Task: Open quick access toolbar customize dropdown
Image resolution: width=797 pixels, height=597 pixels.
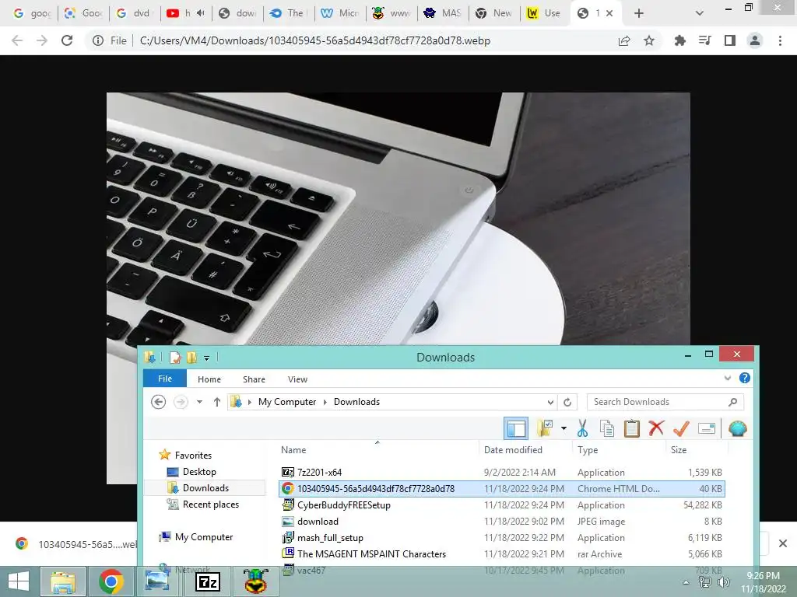Action: coord(206,358)
